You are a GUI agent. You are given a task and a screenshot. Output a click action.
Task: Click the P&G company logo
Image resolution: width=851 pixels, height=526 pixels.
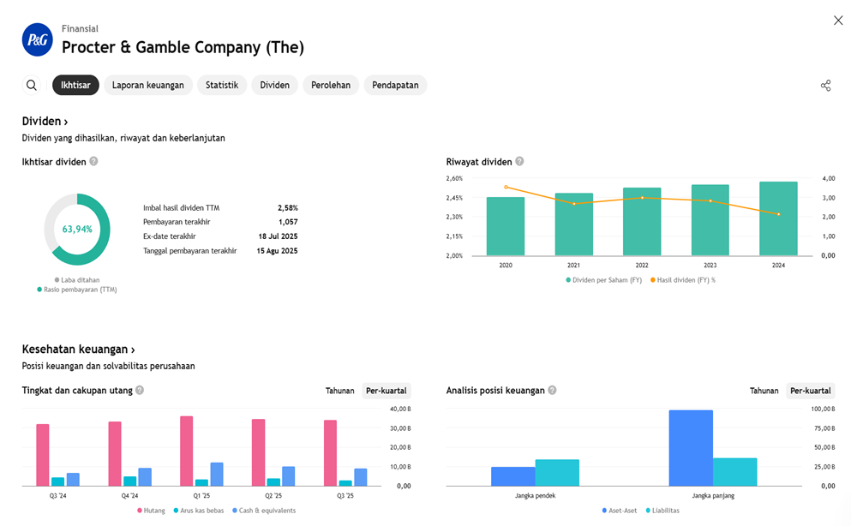pos(38,39)
